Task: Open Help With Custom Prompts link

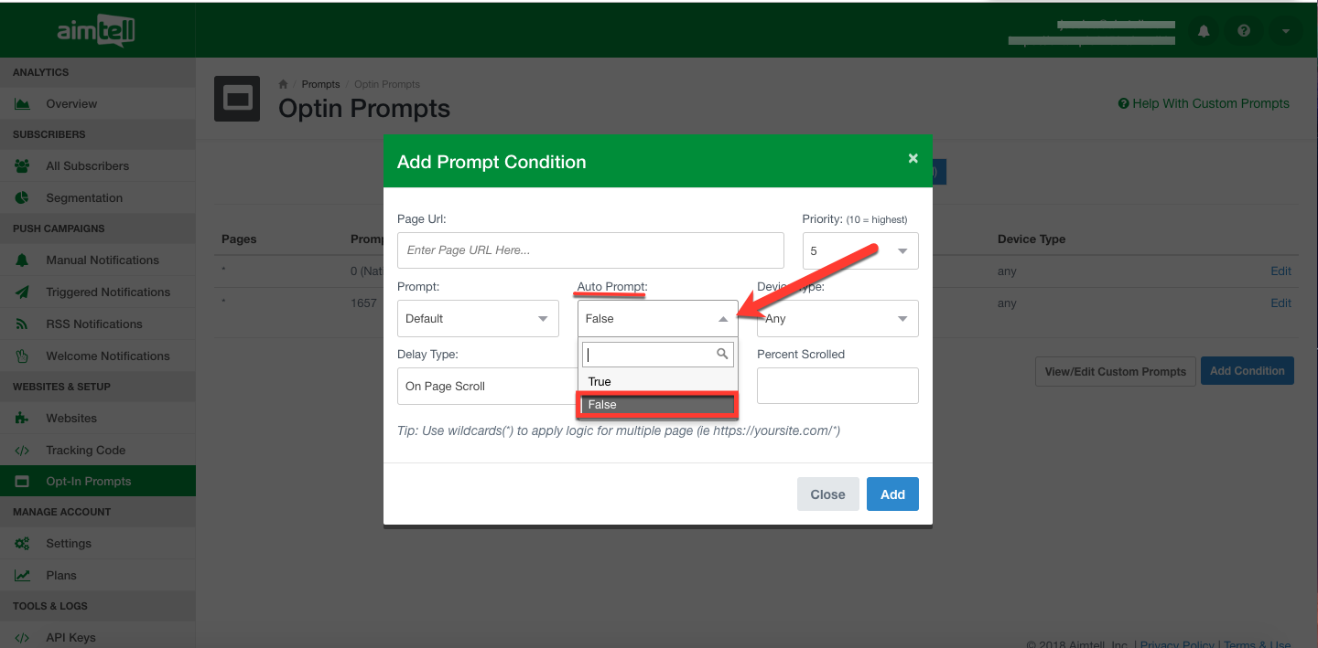Action: click(x=1204, y=103)
